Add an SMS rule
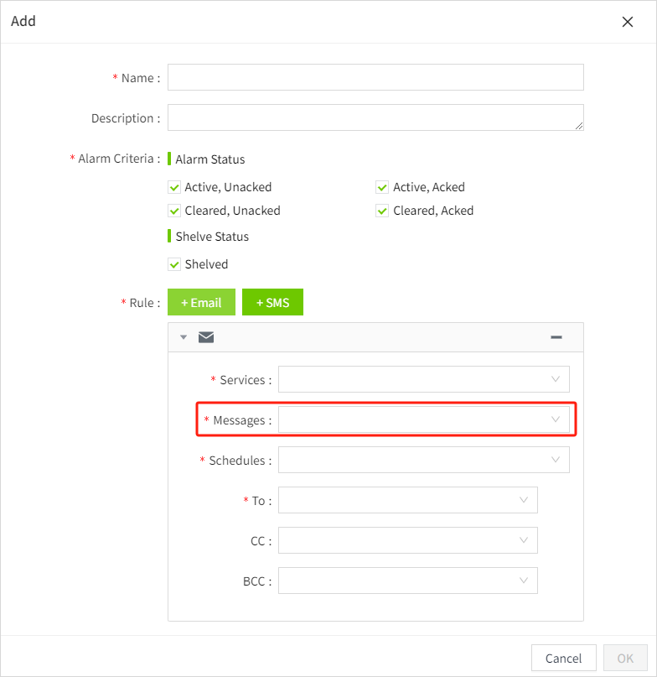This screenshot has width=657, height=677. click(x=272, y=303)
